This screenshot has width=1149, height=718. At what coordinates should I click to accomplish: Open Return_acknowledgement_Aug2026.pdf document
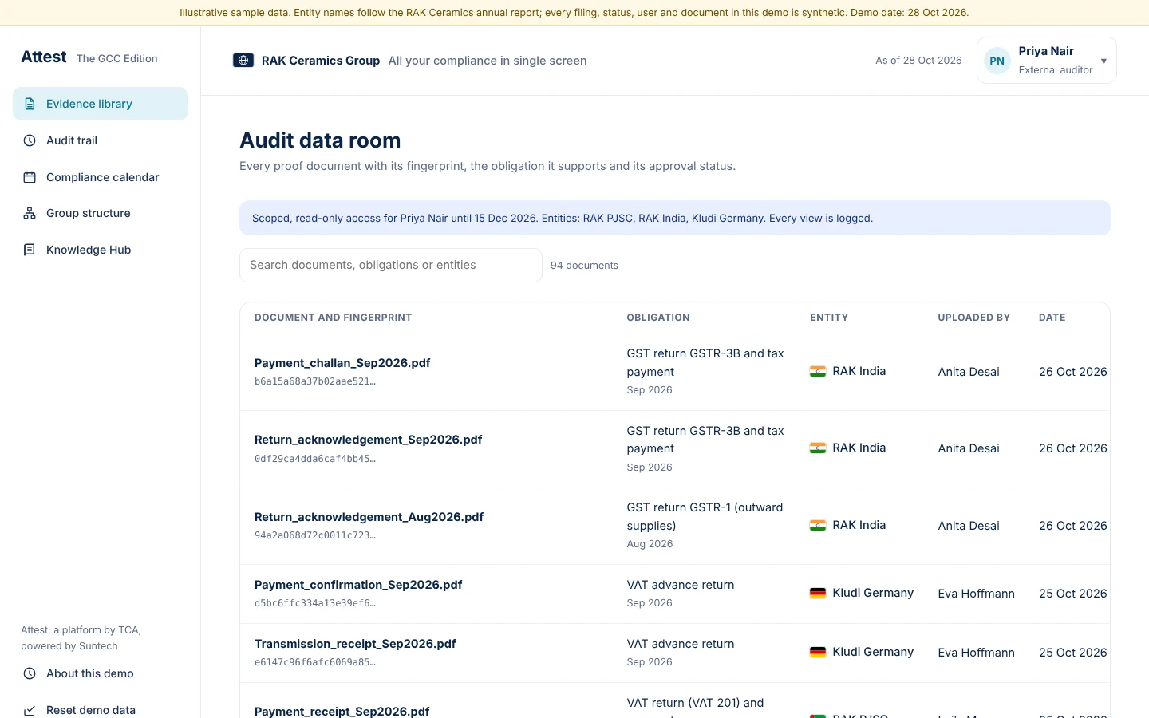(x=369, y=517)
